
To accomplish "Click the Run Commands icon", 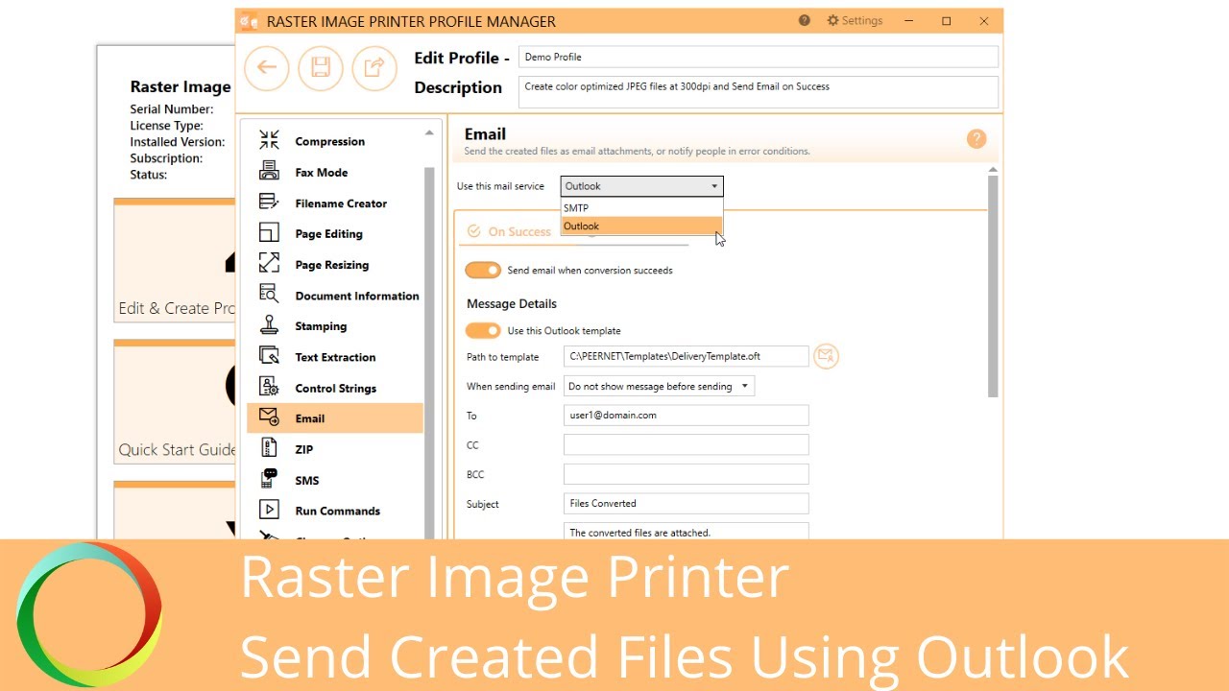I will (269, 510).
